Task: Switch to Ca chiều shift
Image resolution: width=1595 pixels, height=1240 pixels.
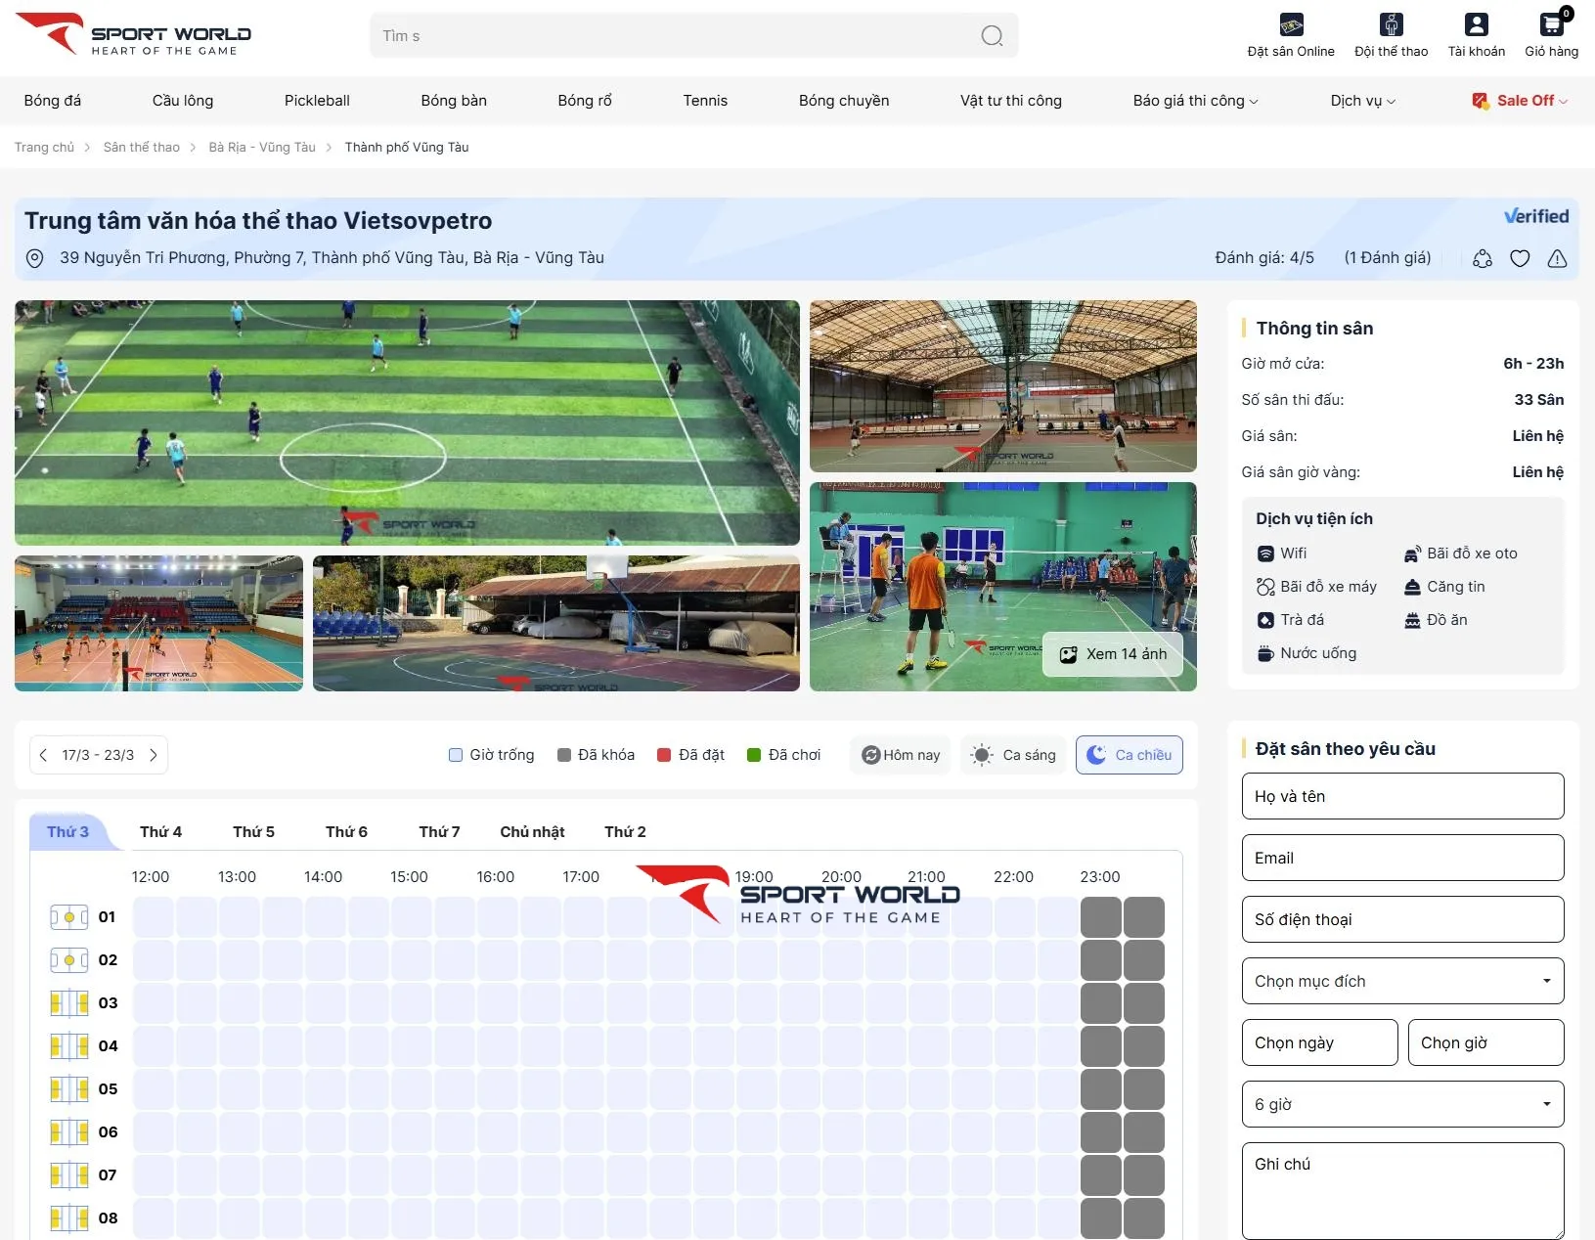Action: click(x=1129, y=755)
